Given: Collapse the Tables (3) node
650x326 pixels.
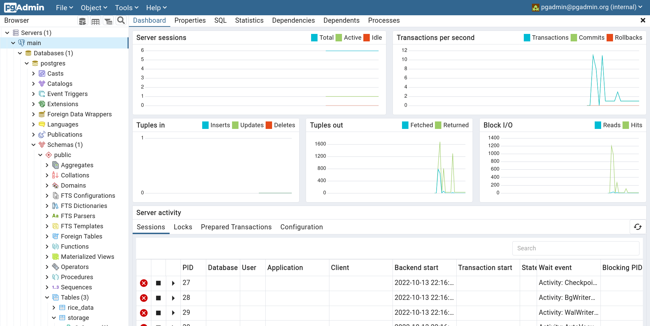Looking at the screenshot, I should click(x=47, y=298).
